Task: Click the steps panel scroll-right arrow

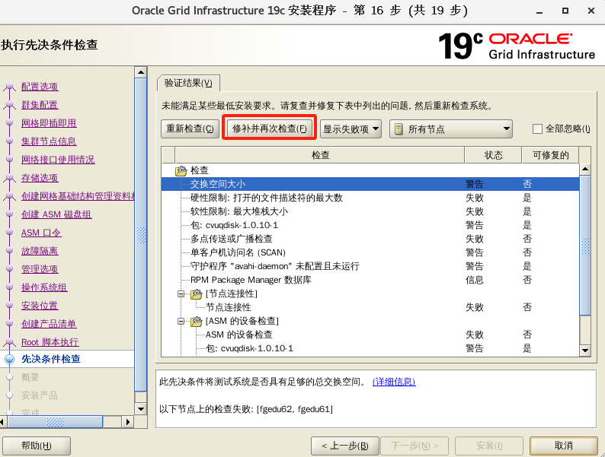Action: tap(128, 422)
